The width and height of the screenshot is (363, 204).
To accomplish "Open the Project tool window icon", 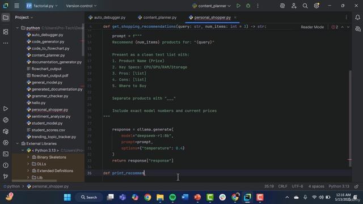I will point(6,18).
